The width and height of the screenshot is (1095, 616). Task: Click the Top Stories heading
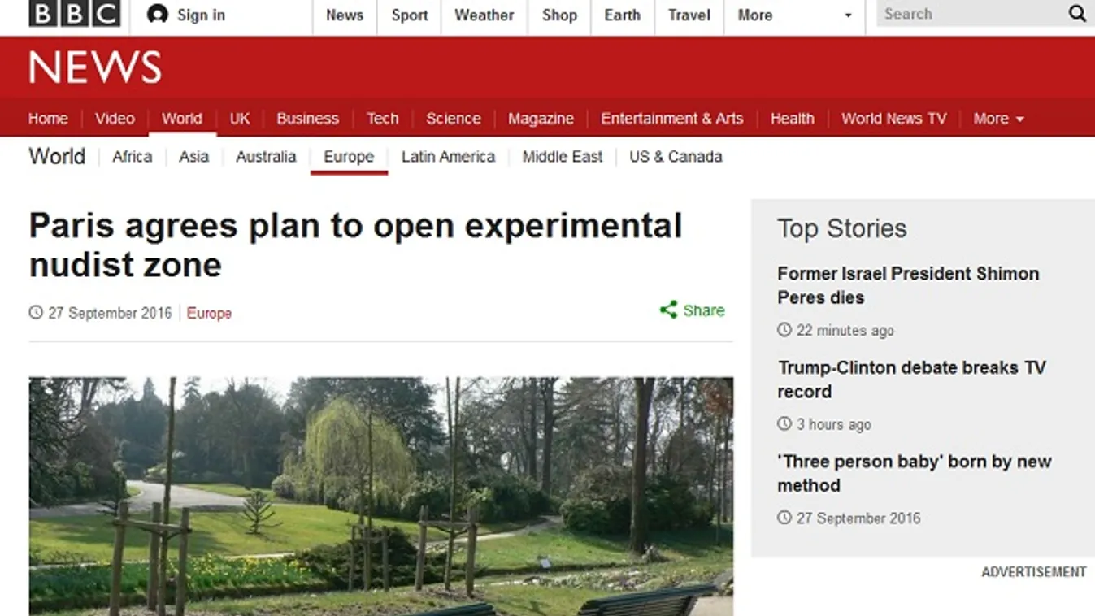(x=841, y=228)
